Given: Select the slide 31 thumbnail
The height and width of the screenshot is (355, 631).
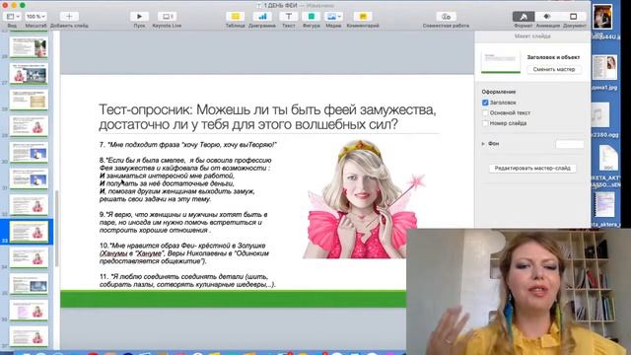Looking at the screenshot, I should (x=29, y=178).
